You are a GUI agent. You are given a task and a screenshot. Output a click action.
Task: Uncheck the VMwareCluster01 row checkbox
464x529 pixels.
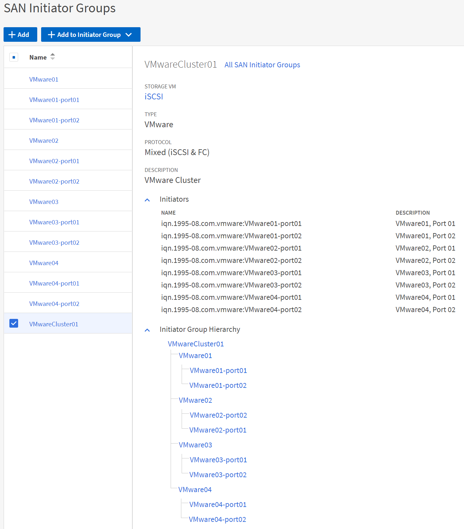(x=14, y=323)
